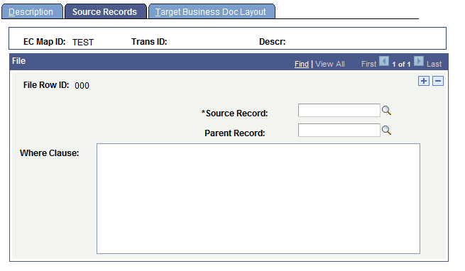Click the File section header title

pos(18,61)
